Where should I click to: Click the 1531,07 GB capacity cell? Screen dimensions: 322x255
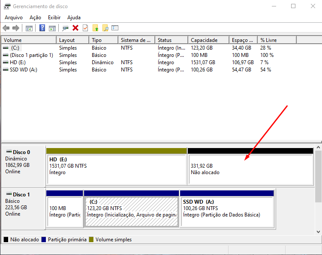[x=203, y=62]
